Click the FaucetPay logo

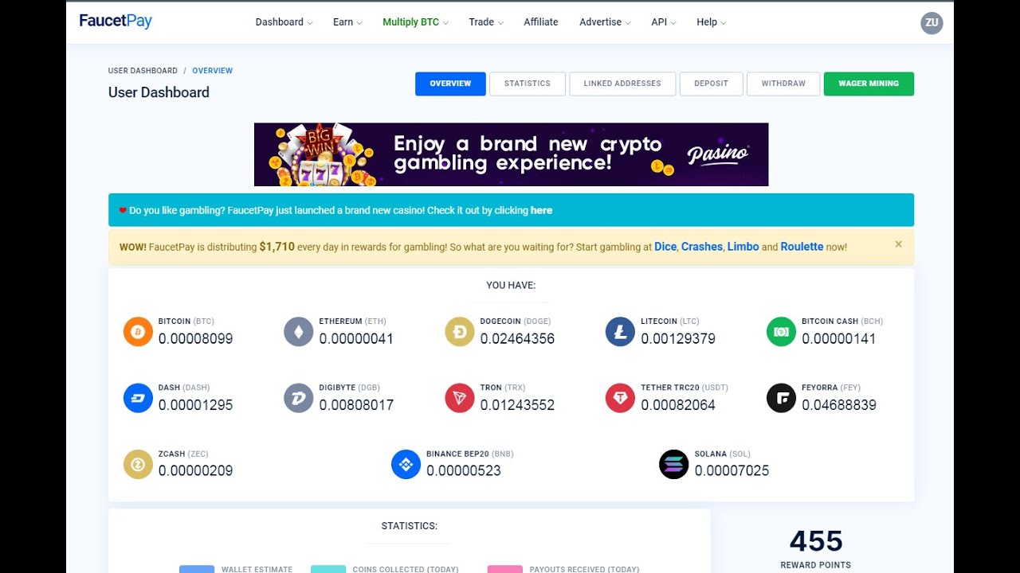[116, 21]
